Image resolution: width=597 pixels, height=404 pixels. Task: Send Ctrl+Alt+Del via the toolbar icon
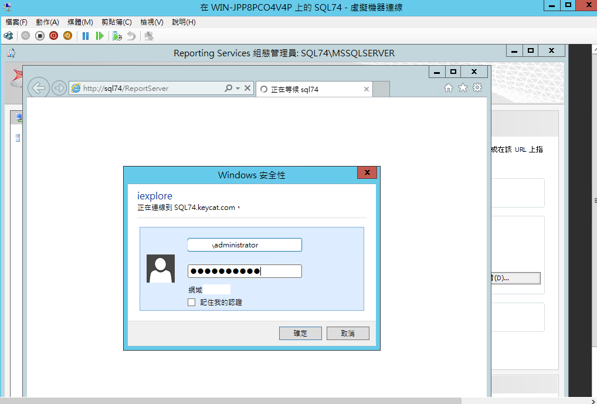pyautogui.click(x=8, y=36)
